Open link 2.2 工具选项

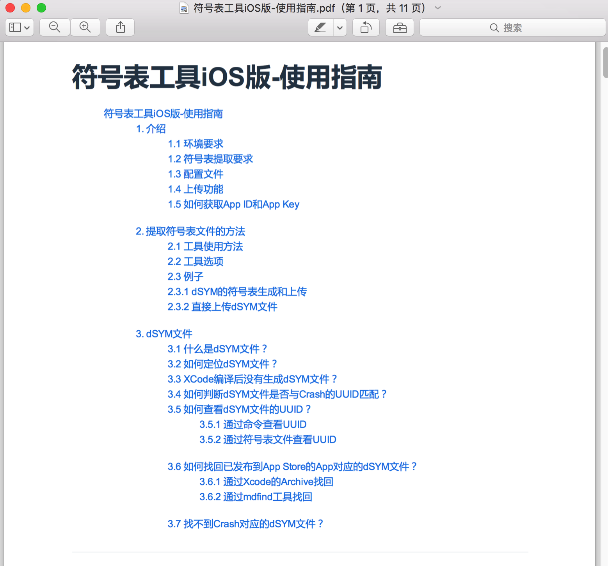(196, 262)
